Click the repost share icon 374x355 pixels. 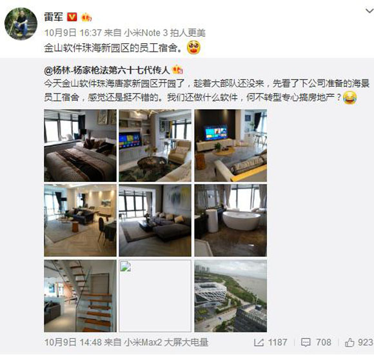click(x=259, y=342)
